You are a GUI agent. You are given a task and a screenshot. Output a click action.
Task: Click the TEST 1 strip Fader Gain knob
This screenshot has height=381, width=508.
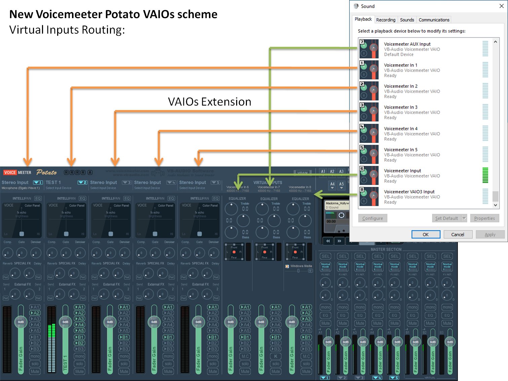[65, 322]
